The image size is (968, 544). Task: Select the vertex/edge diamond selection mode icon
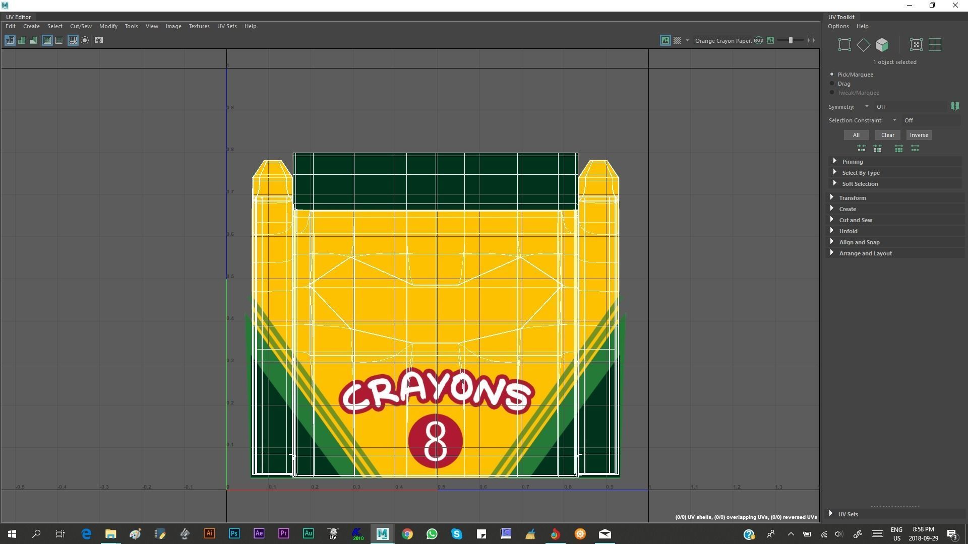click(x=863, y=45)
